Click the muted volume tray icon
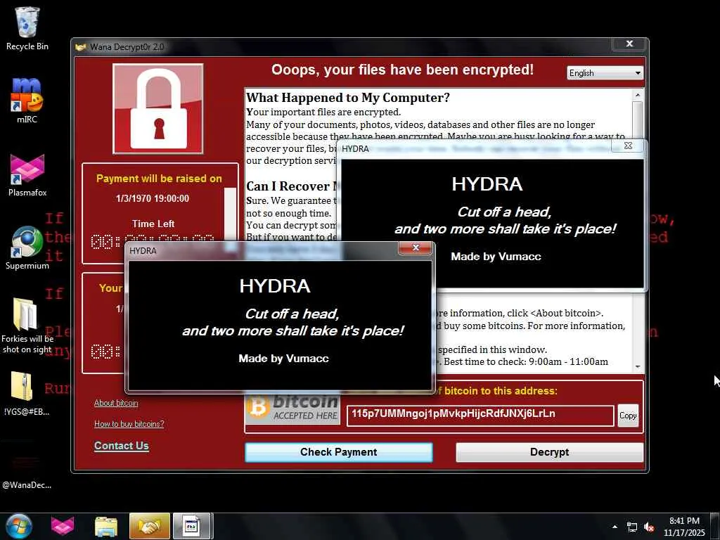Image resolution: width=720 pixels, height=540 pixels. pyautogui.click(x=649, y=527)
